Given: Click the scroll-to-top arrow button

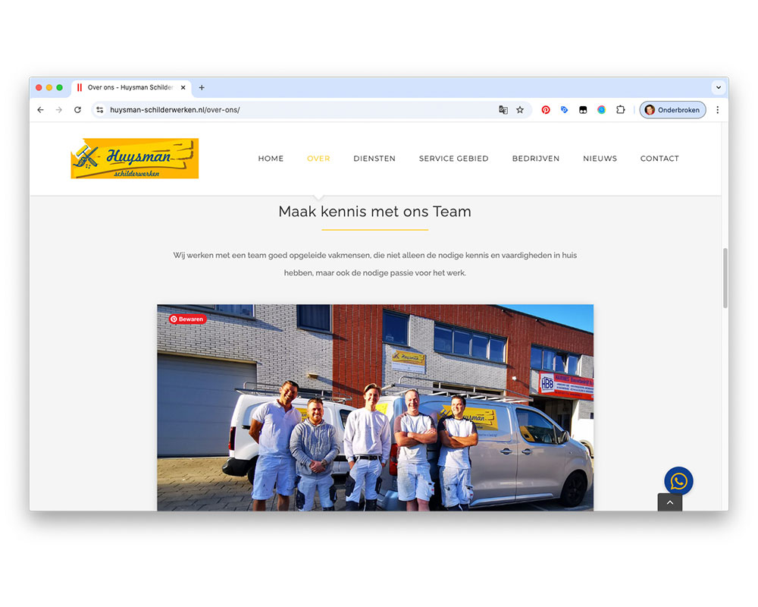Looking at the screenshot, I should (669, 502).
